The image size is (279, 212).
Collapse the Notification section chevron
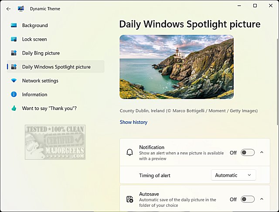pos(262,152)
